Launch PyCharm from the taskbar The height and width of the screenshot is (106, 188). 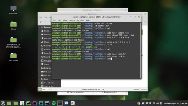click(28, 103)
